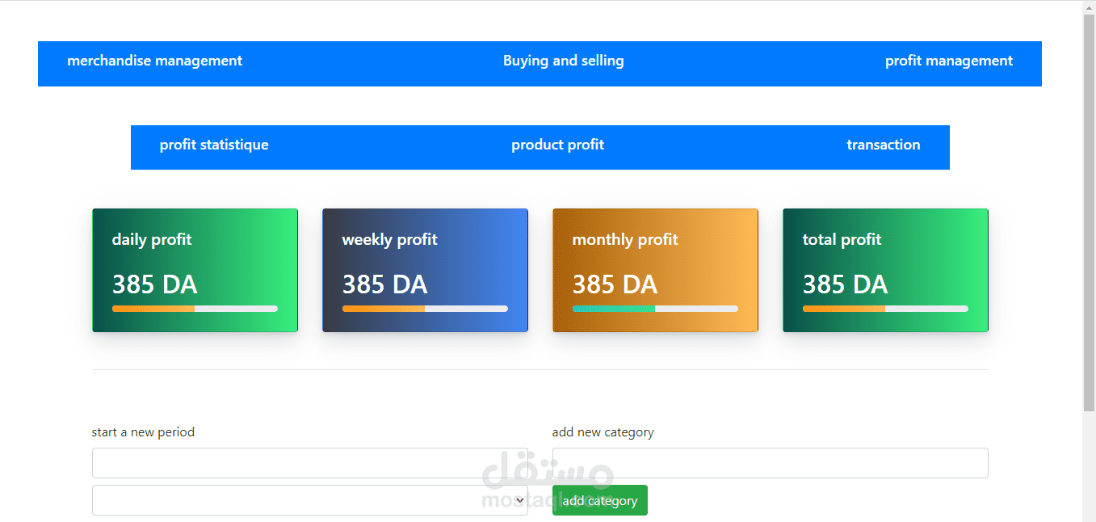This screenshot has width=1096, height=522.
Task: Select the monthly profit card
Action: (x=655, y=270)
